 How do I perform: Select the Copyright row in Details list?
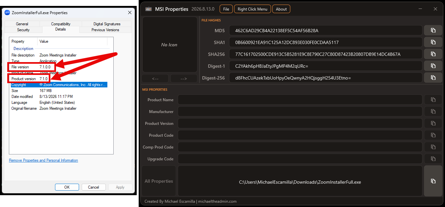[x=59, y=85]
